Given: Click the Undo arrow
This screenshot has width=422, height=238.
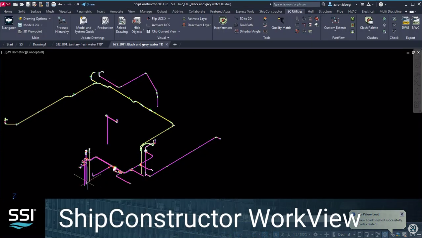Looking at the screenshot, I should pos(60,4).
